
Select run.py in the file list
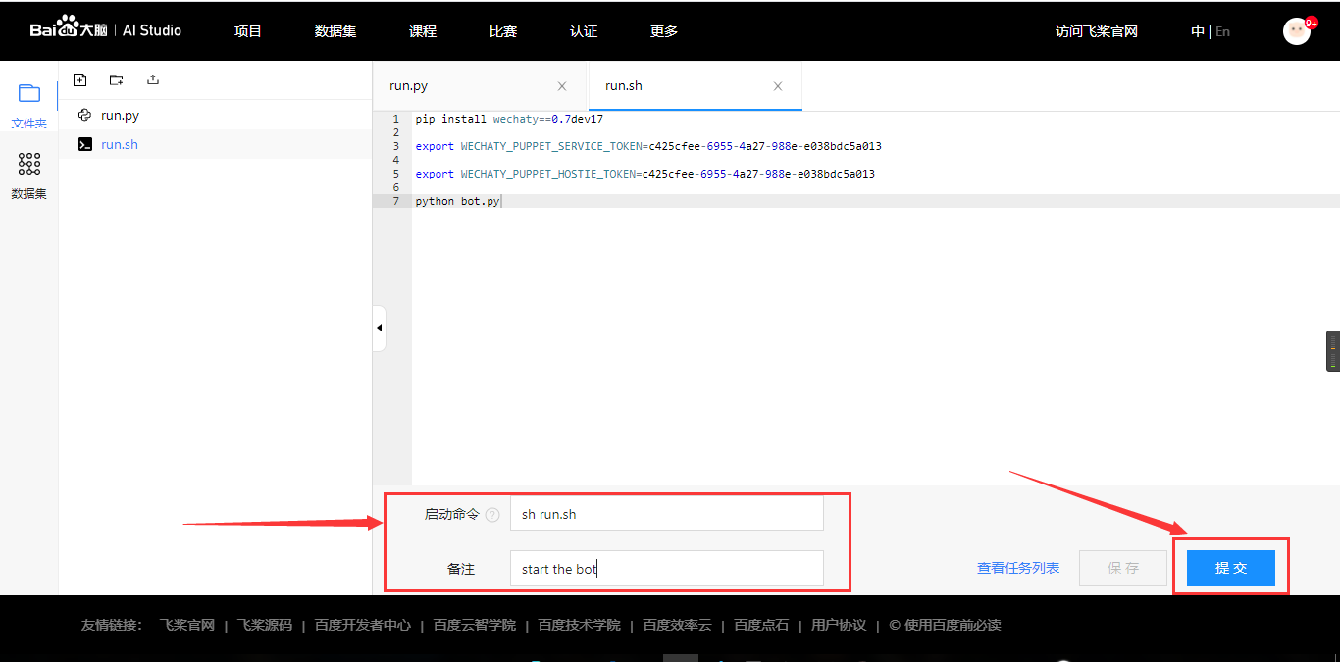215,115
